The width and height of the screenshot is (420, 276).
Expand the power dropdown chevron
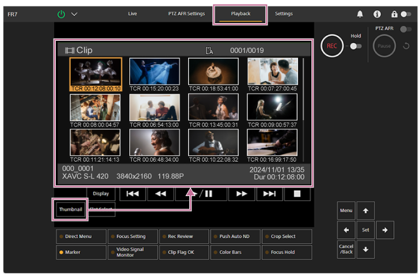pos(74,14)
